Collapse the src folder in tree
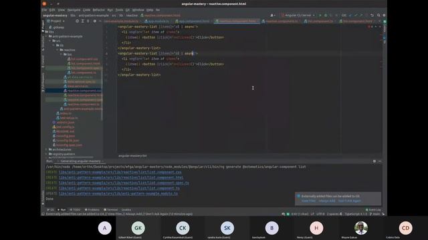The height and width of the screenshot is (240, 428). pos(50,41)
